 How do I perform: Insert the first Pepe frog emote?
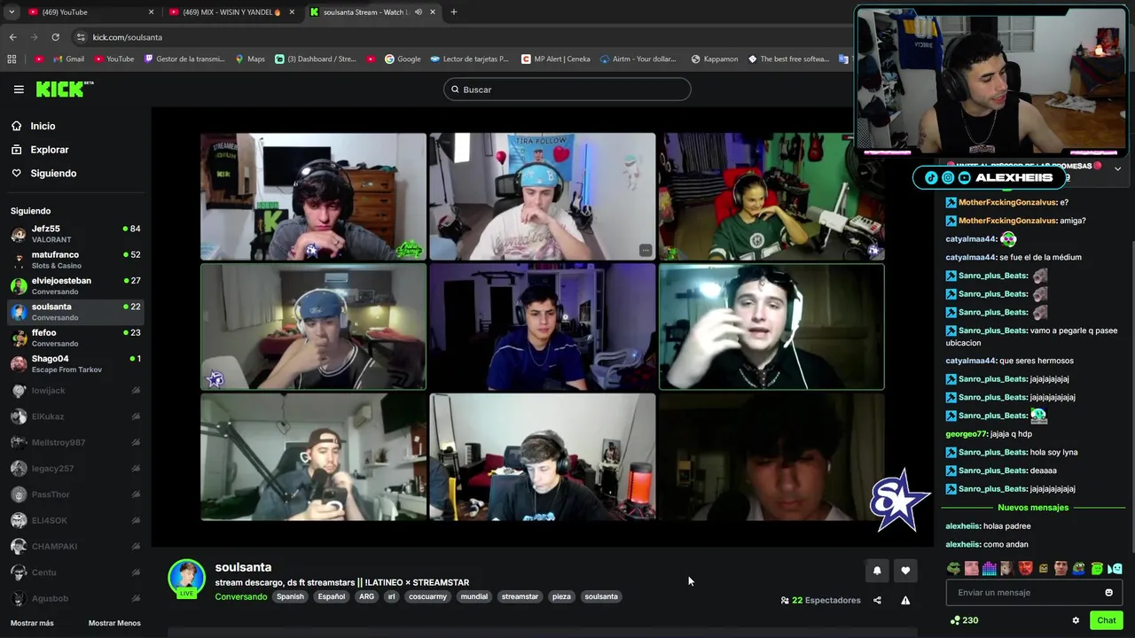pos(953,568)
